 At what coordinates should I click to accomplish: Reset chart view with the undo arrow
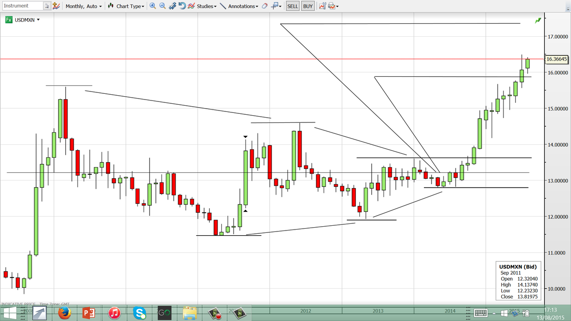[182, 6]
